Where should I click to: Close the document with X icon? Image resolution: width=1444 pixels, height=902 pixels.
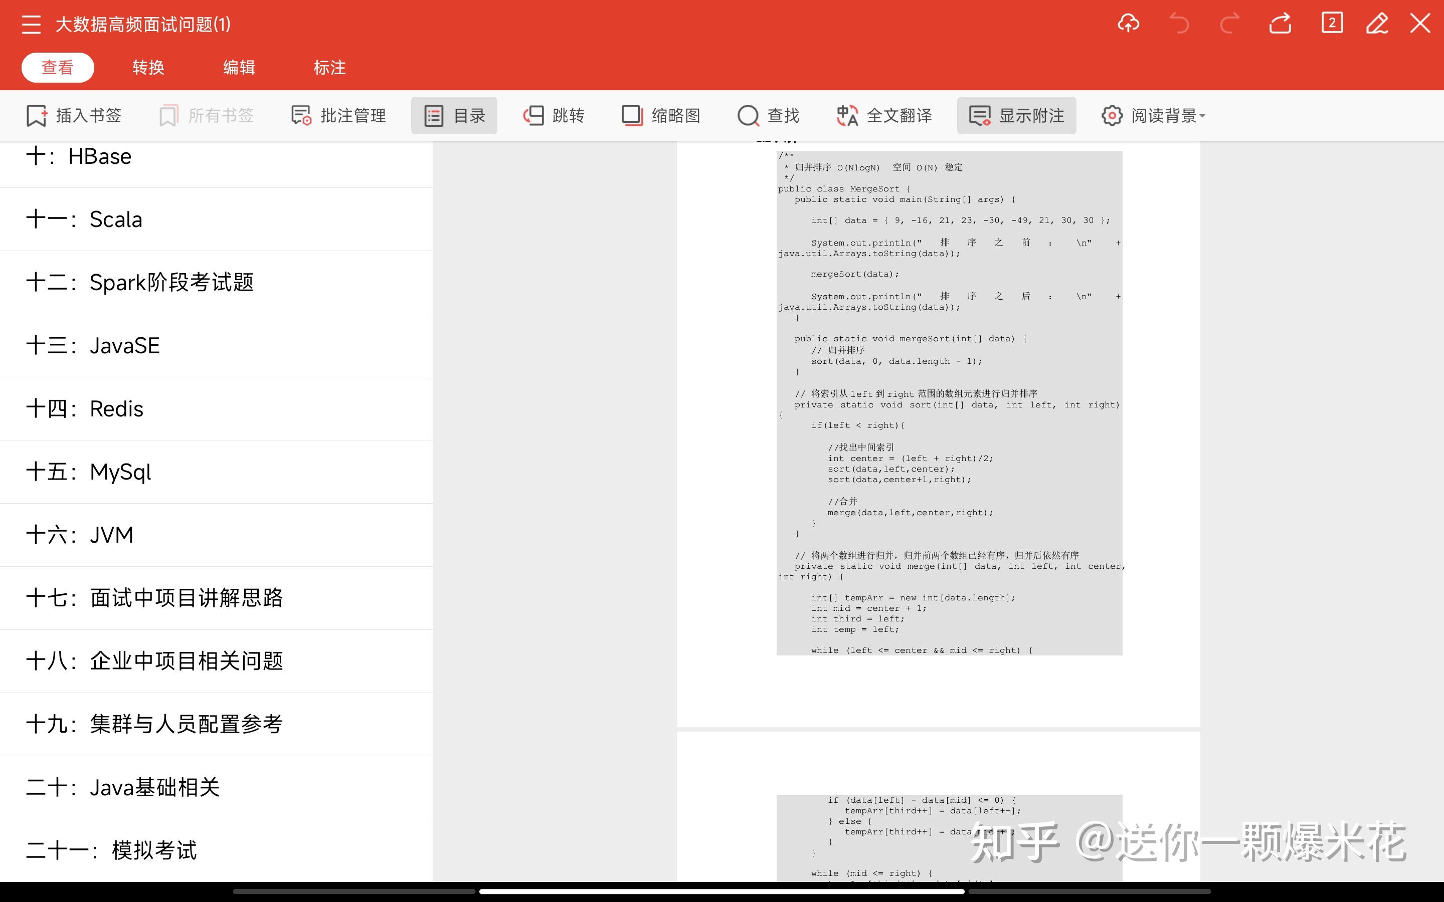[1420, 24]
